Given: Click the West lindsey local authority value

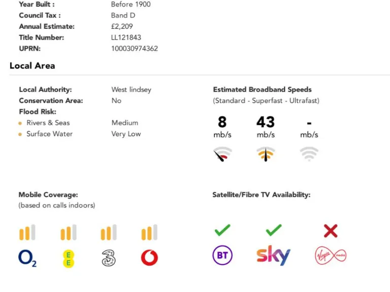Looking at the screenshot, I should tap(131, 90).
